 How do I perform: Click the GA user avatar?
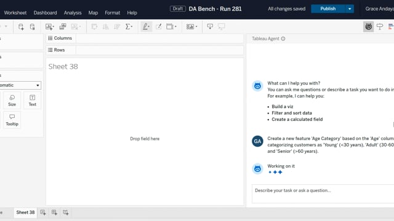257,141
